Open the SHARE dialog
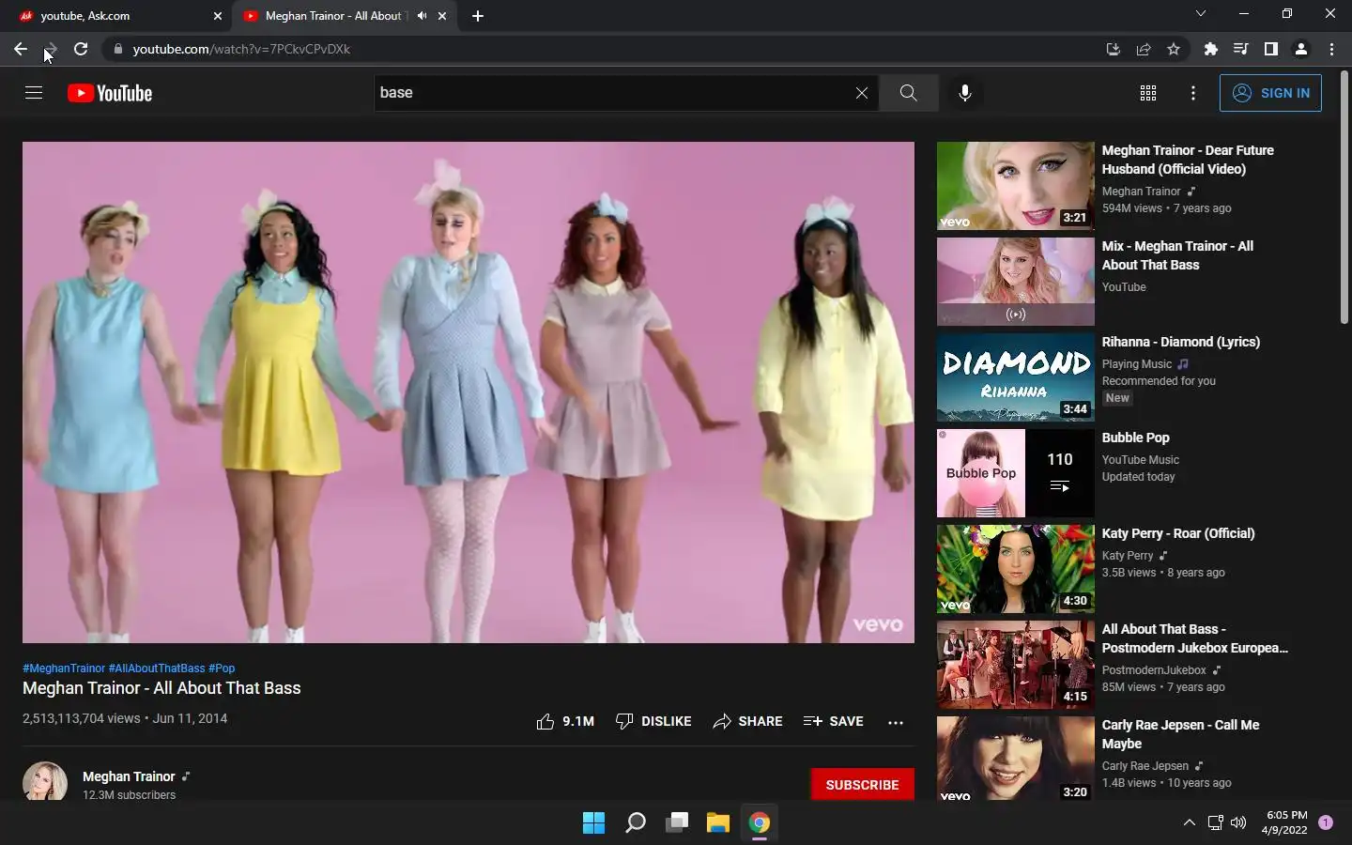 coord(747,721)
